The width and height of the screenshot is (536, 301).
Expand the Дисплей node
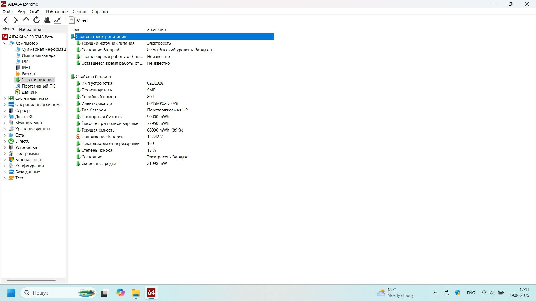point(5,117)
